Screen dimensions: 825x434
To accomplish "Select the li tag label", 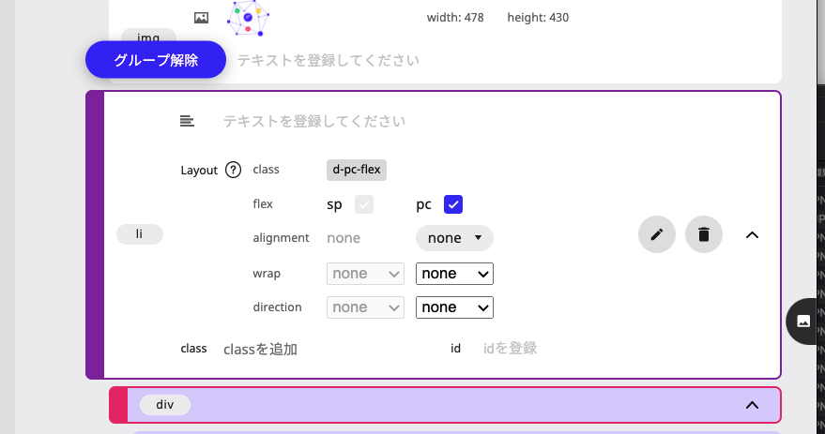I will point(140,233).
